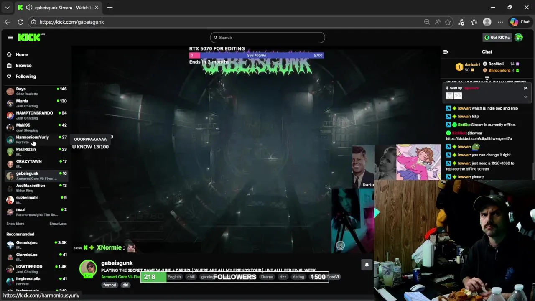Image resolution: width=535 pixels, height=301 pixels.
Task: Open the browser profile icon
Action: [487, 22]
